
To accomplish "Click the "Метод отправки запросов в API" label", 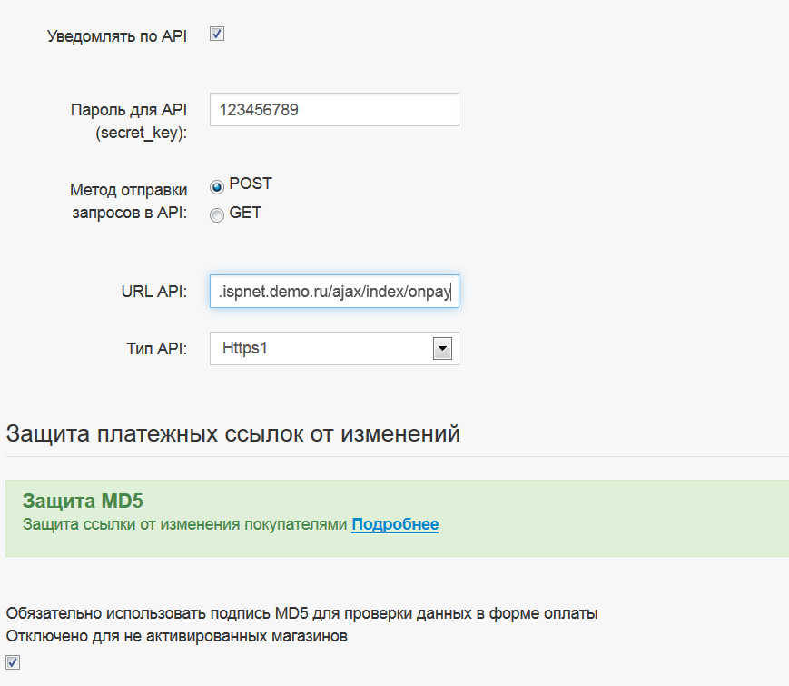I will 128,203.
